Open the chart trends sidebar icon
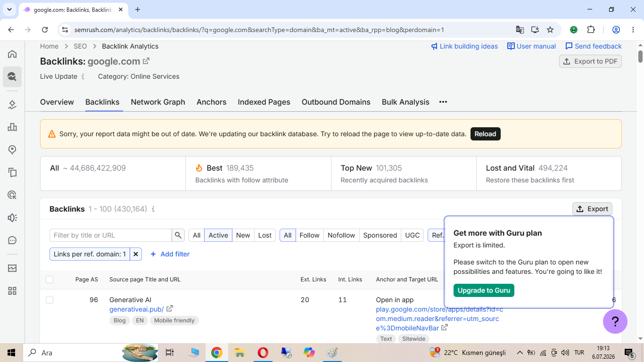Viewport: 644px width, 362px height. (12, 268)
